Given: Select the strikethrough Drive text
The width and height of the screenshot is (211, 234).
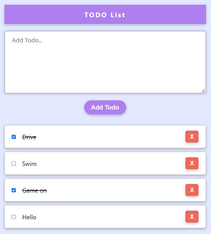Looking at the screenshot, I should (x=29, y=137).
